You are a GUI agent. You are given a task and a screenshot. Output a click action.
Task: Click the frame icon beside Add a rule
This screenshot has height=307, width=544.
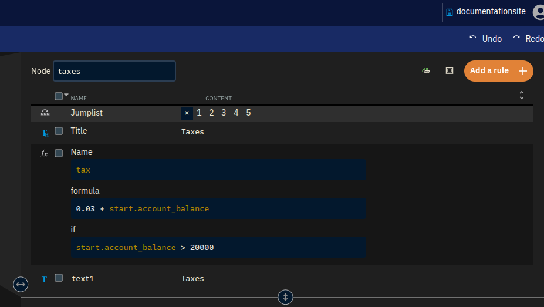450,71
